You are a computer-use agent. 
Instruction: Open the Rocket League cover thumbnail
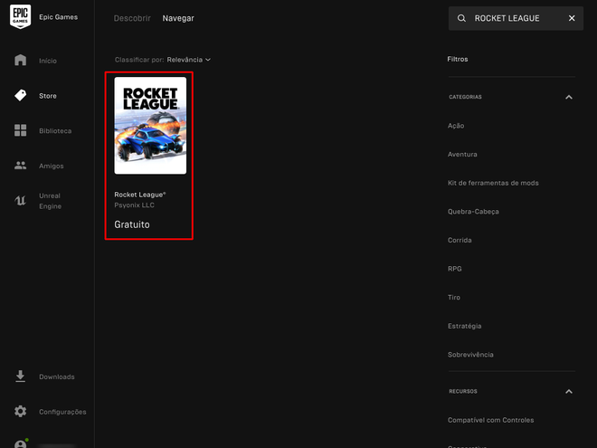(150, 126)
